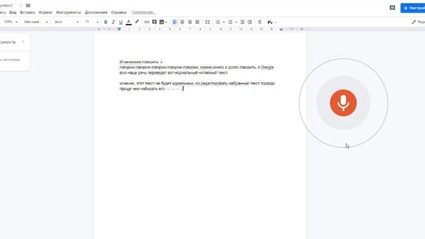Click the insert link icon

point(147,22)
